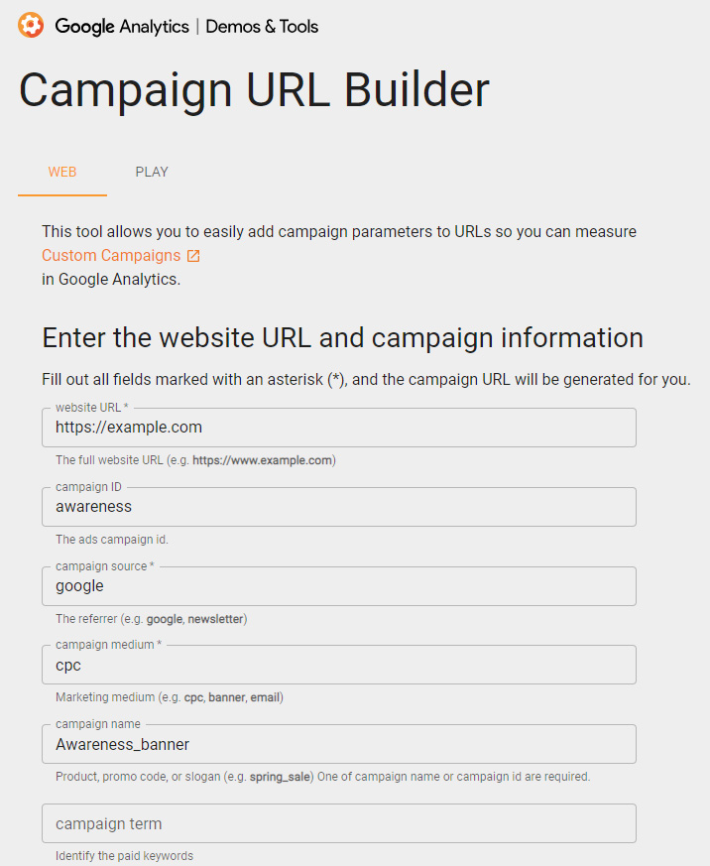Click the Campaign URL Builder page title
The height and width of the screenshot is (866, 710).
click(x=254, y=90)
